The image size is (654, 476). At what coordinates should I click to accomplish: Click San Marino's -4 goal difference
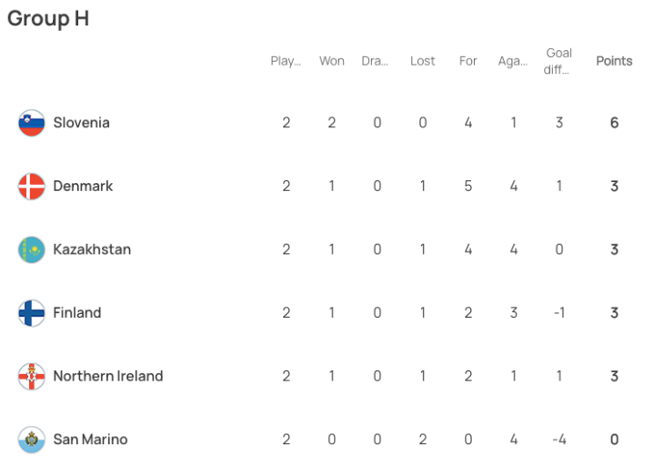point(559,440)
